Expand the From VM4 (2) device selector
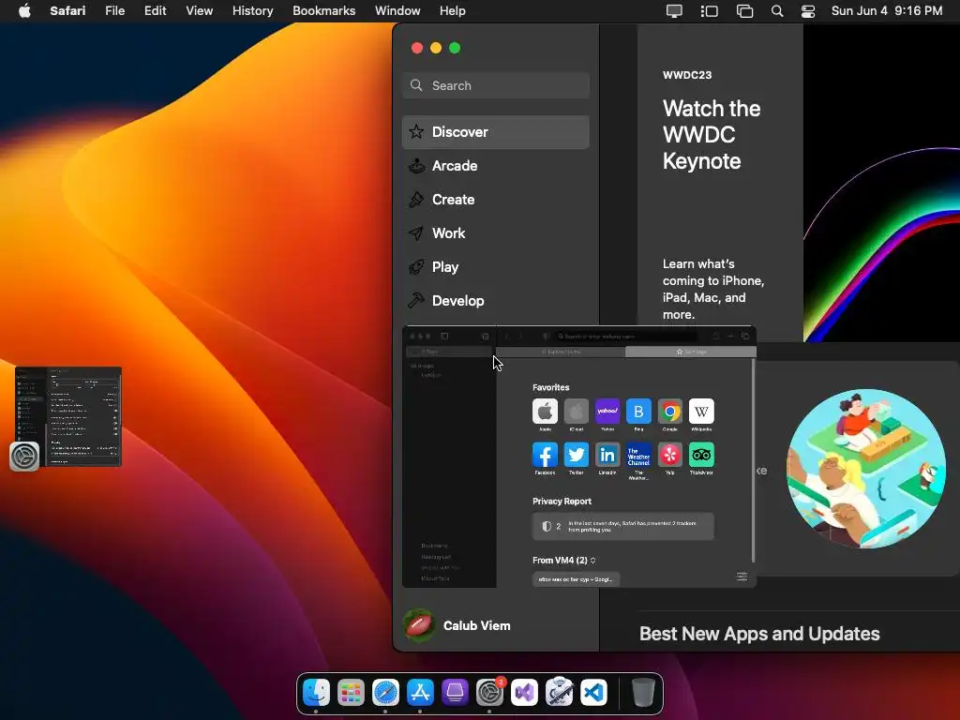The height and width of the screenshot is (720, 960). tap(563, 561)
